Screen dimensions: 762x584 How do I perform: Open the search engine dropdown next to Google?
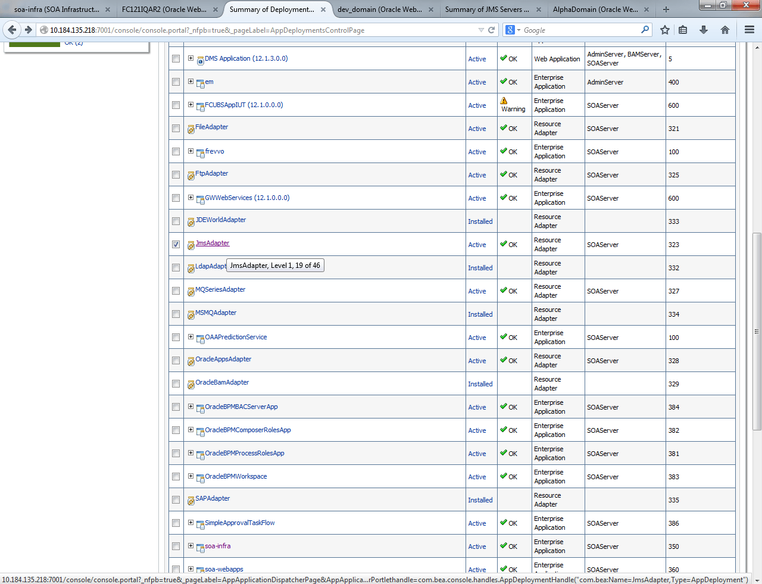(519, 30)
